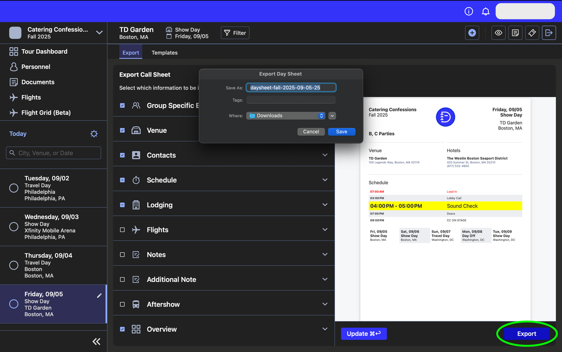
Task: Uncheck Group Specific checkbox
Action: coord(122,106)
